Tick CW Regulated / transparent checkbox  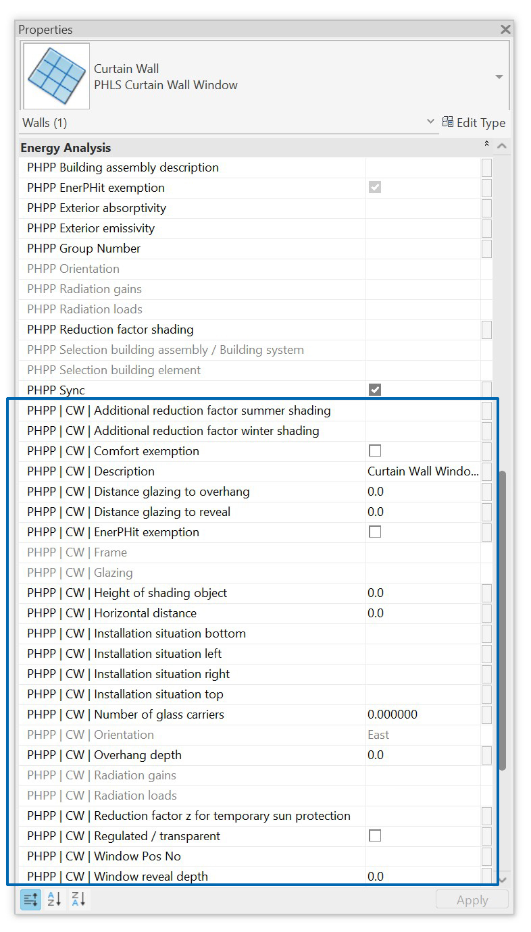(375, 835)
